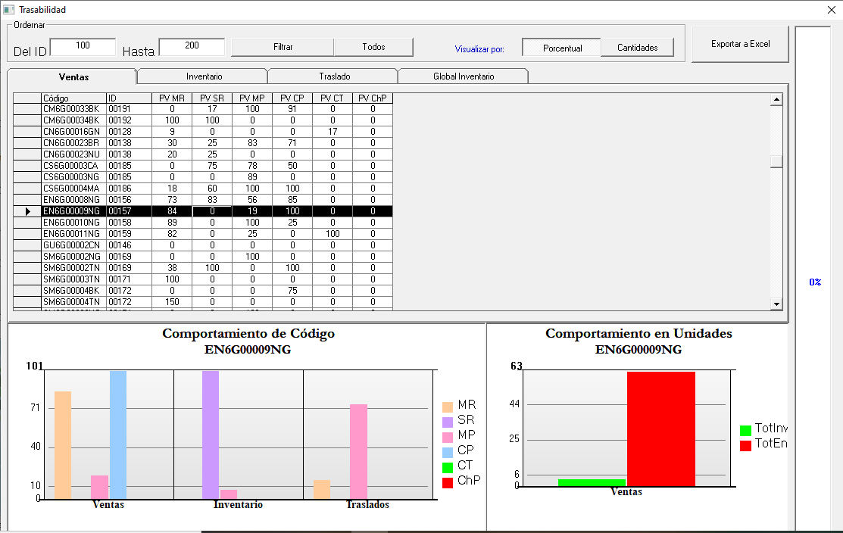Viewport: 843px width, 533px height.
Task: Click Exportar a Excel button
Action: point(740,44)
